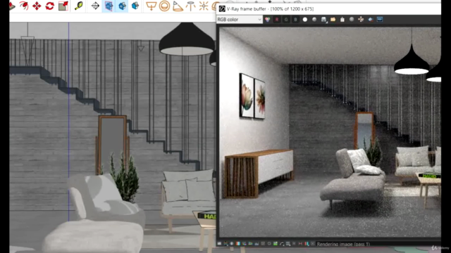Screen dimensions: 451x253
Task: Click the rendered image in frame buffer
Action: coord(330,132)
